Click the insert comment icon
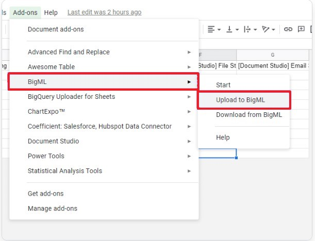The image size is (315, 241). click(301, 29)
